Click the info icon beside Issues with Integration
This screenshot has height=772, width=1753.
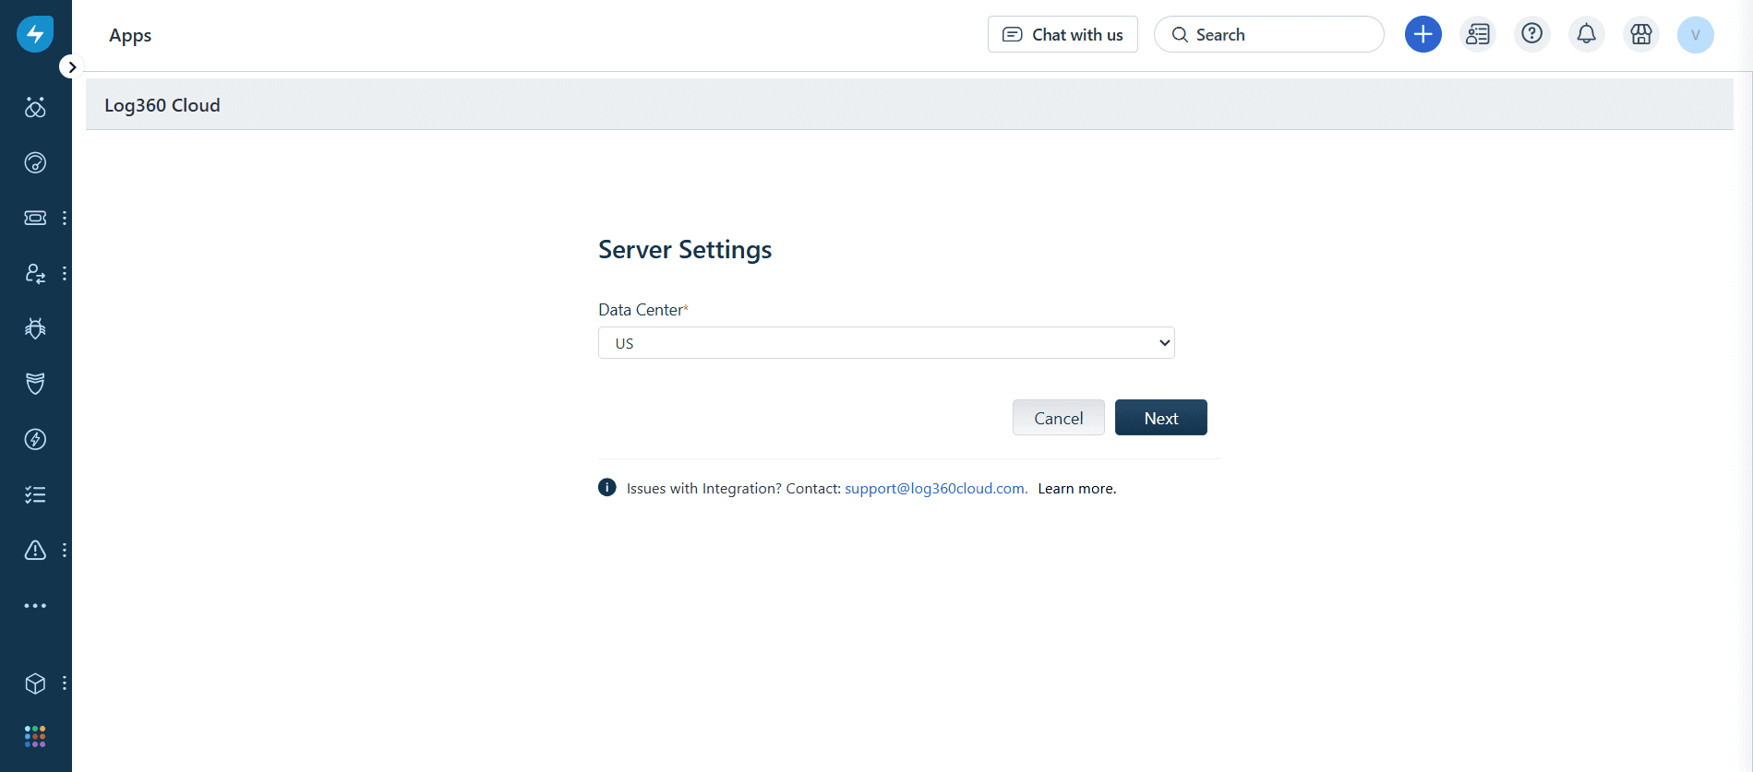point(607,488)
